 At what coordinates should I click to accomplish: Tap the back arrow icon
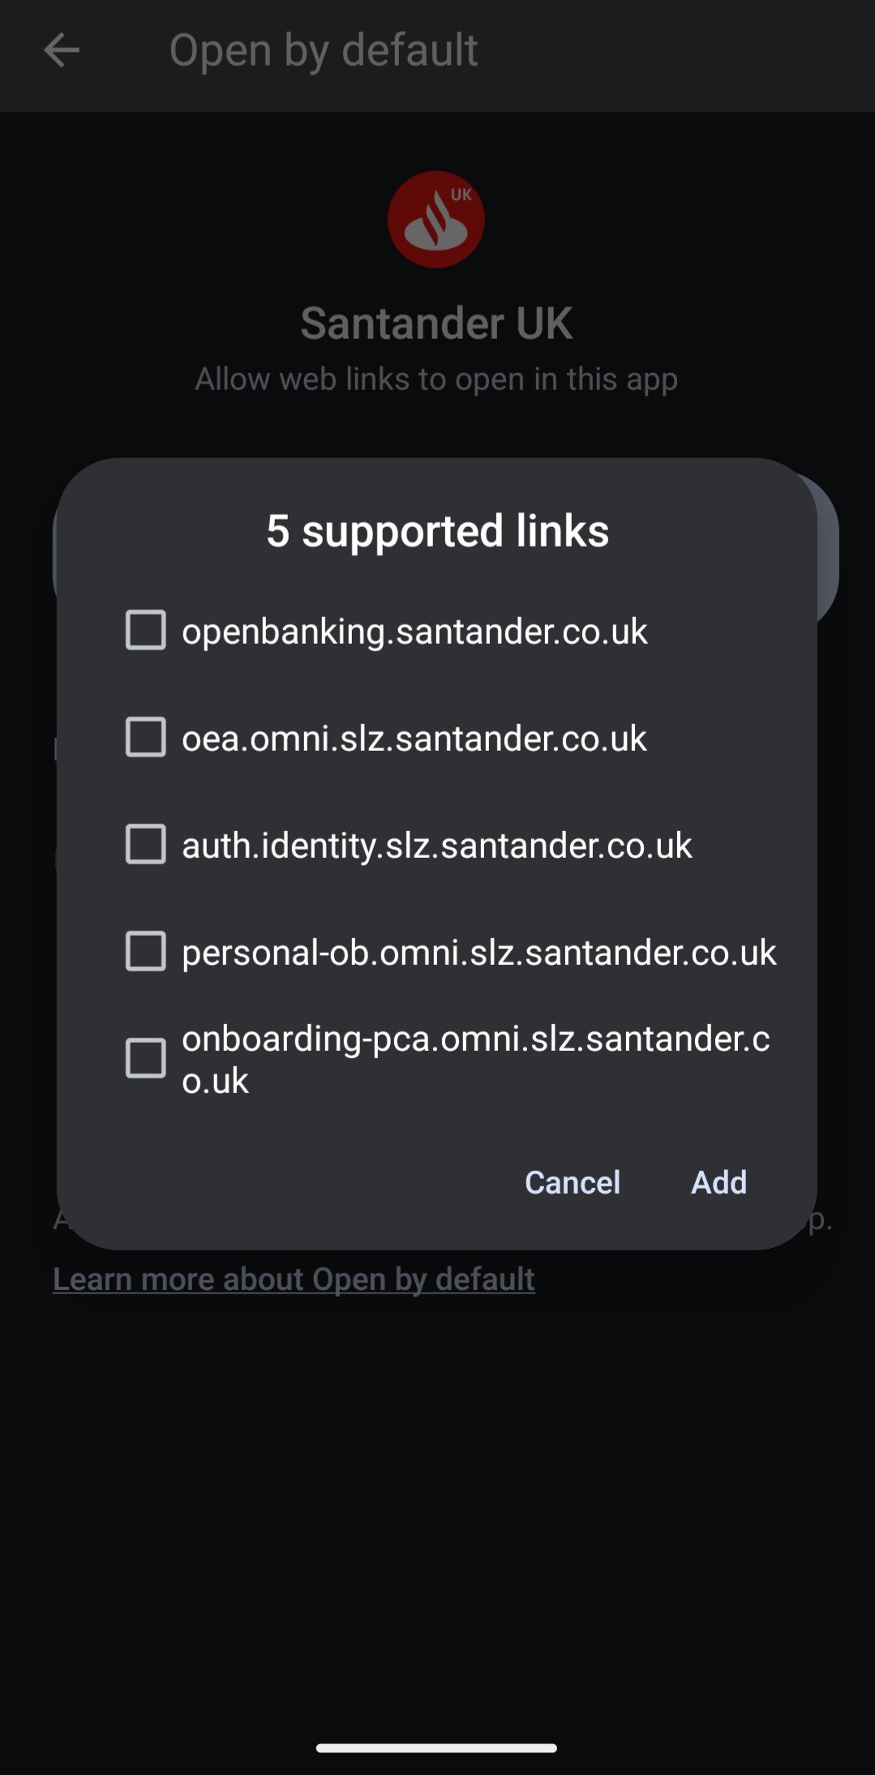[62, 50]
